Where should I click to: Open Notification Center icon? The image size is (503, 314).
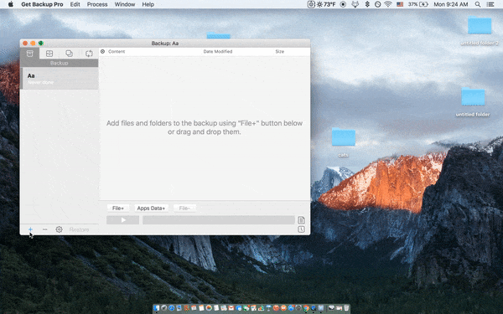[x=490, y=4]
